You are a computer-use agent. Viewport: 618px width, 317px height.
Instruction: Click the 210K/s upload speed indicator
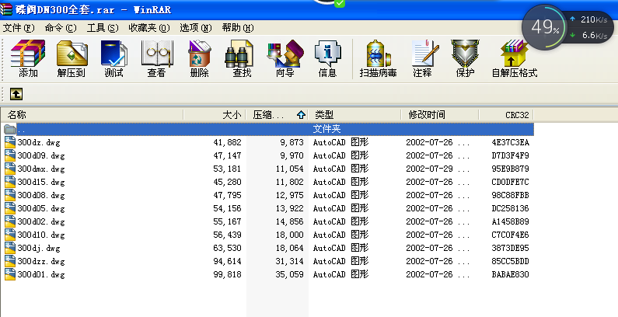click(x=589, y=19)
